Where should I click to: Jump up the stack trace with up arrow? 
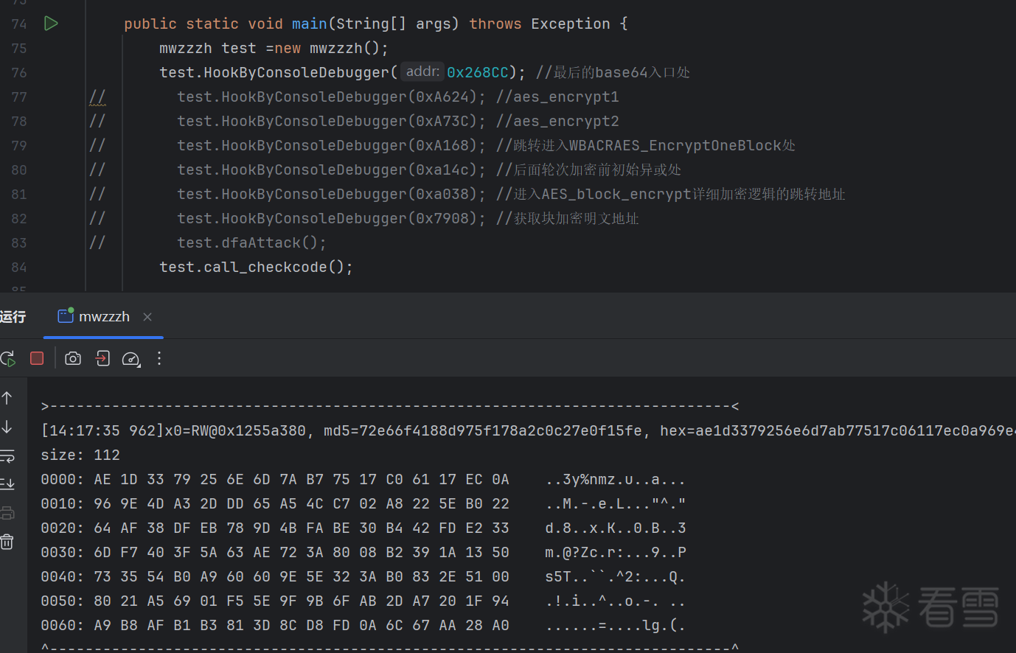tap(7, 398)
